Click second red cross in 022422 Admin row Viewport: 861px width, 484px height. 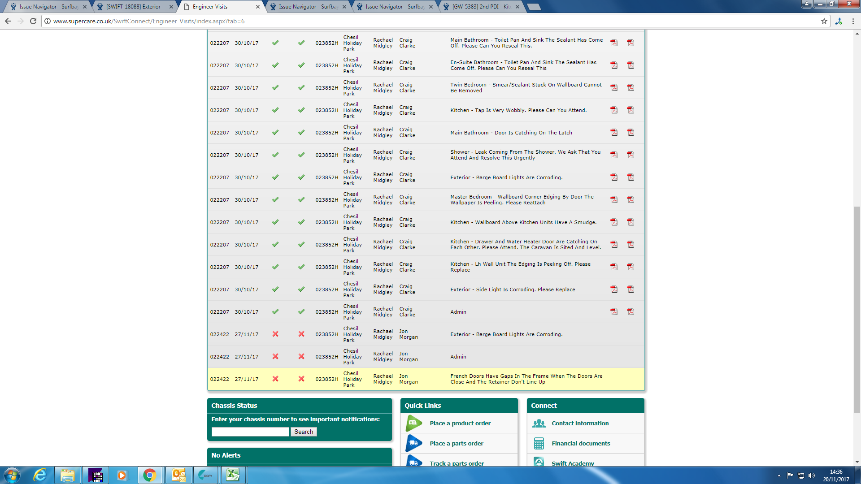pyautogui.click(x=301, y=357)
